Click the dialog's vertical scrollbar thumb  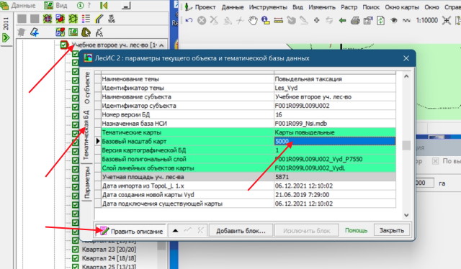click(406, 145)
